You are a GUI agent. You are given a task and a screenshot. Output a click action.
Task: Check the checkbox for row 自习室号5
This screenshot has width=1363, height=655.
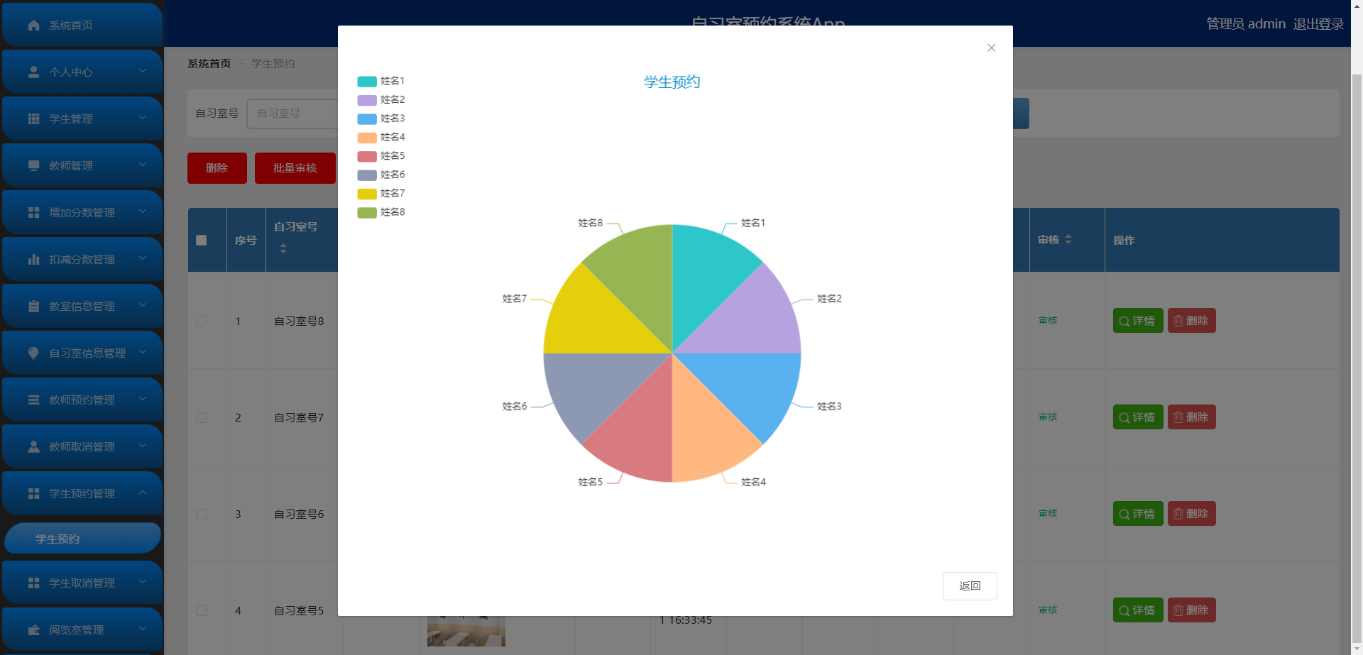pos(202,610)
